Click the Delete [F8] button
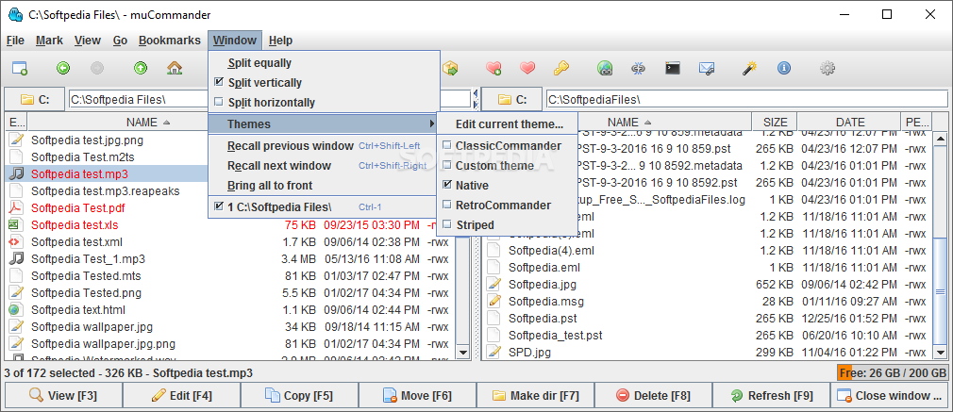The width and height of the screenshot is (953, 412). point(653,396)
